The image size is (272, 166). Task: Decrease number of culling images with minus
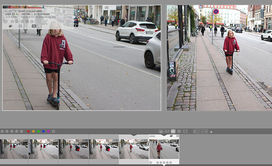(x=202, y=131)
